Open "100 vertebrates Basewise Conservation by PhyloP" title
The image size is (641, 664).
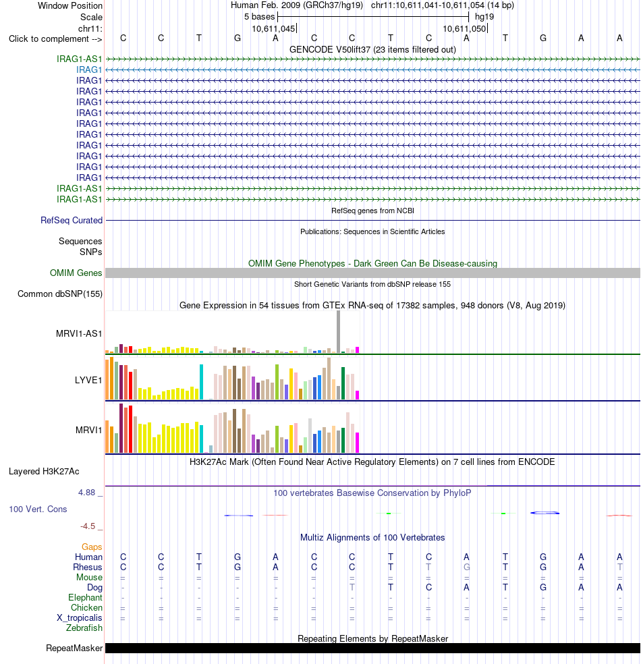coord(372,493)
